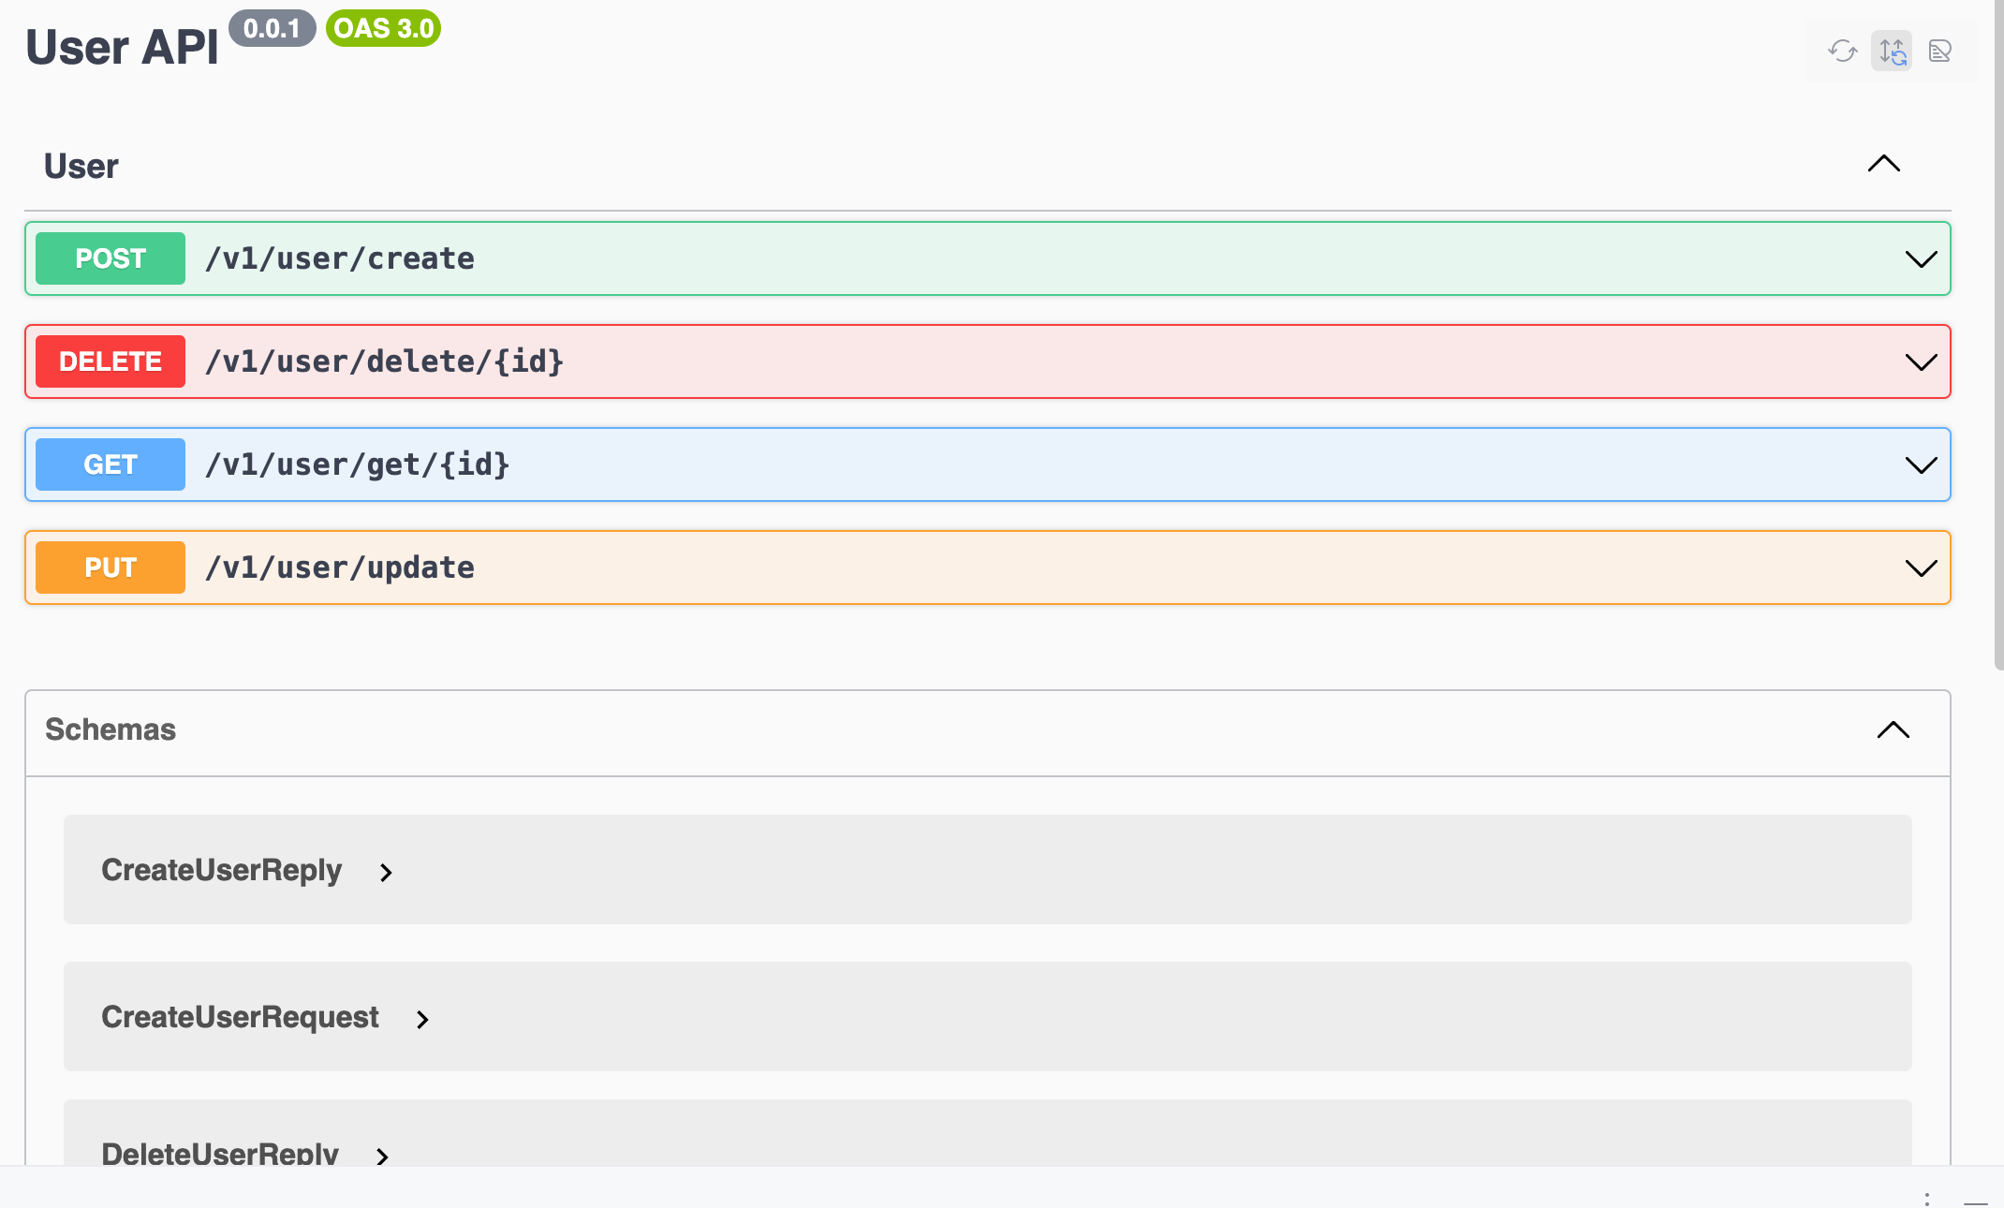Click the vertical scrollbar on right edge
Viewport: 2004px width, 1208px height.
pyautogui.click(x=1998, y=337)
